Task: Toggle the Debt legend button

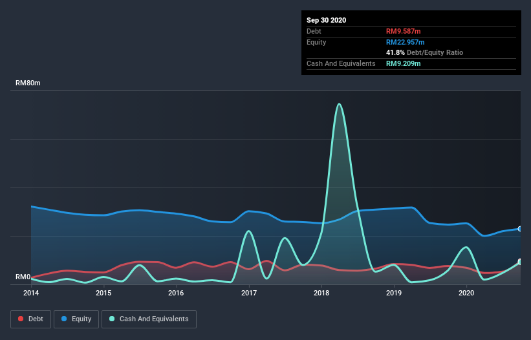Action: pos(31,319)
